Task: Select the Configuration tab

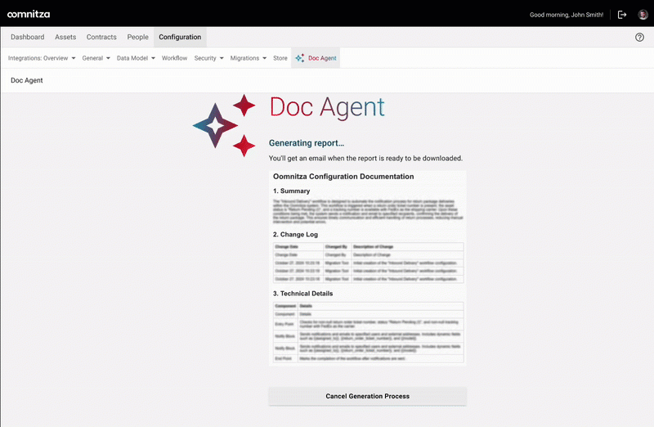Action: pyautogui.click(x=180, y=37)
